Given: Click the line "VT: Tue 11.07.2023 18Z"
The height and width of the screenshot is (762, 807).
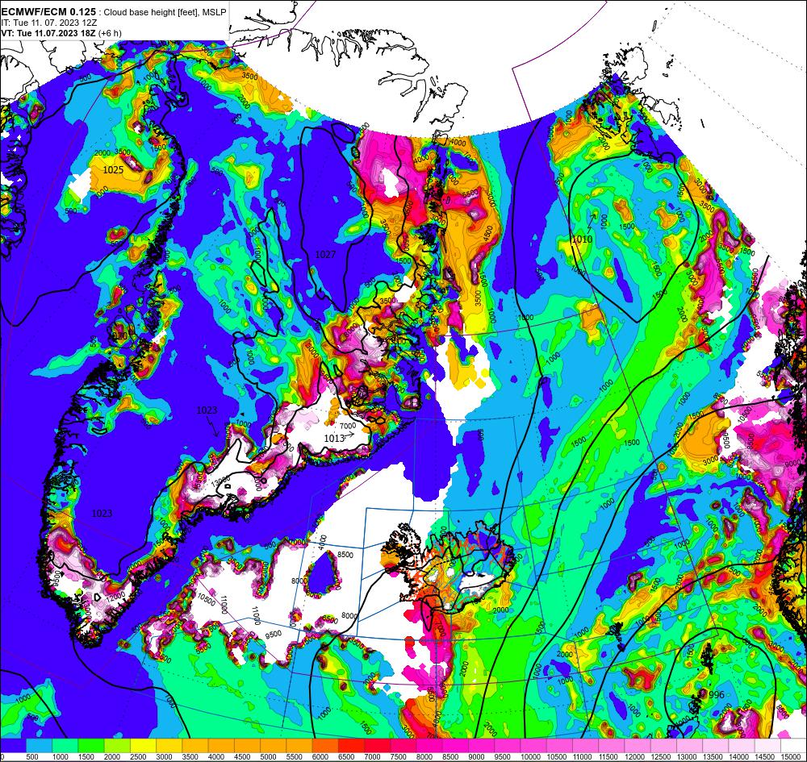Looking at the screenshot, I should click(48, 33).
